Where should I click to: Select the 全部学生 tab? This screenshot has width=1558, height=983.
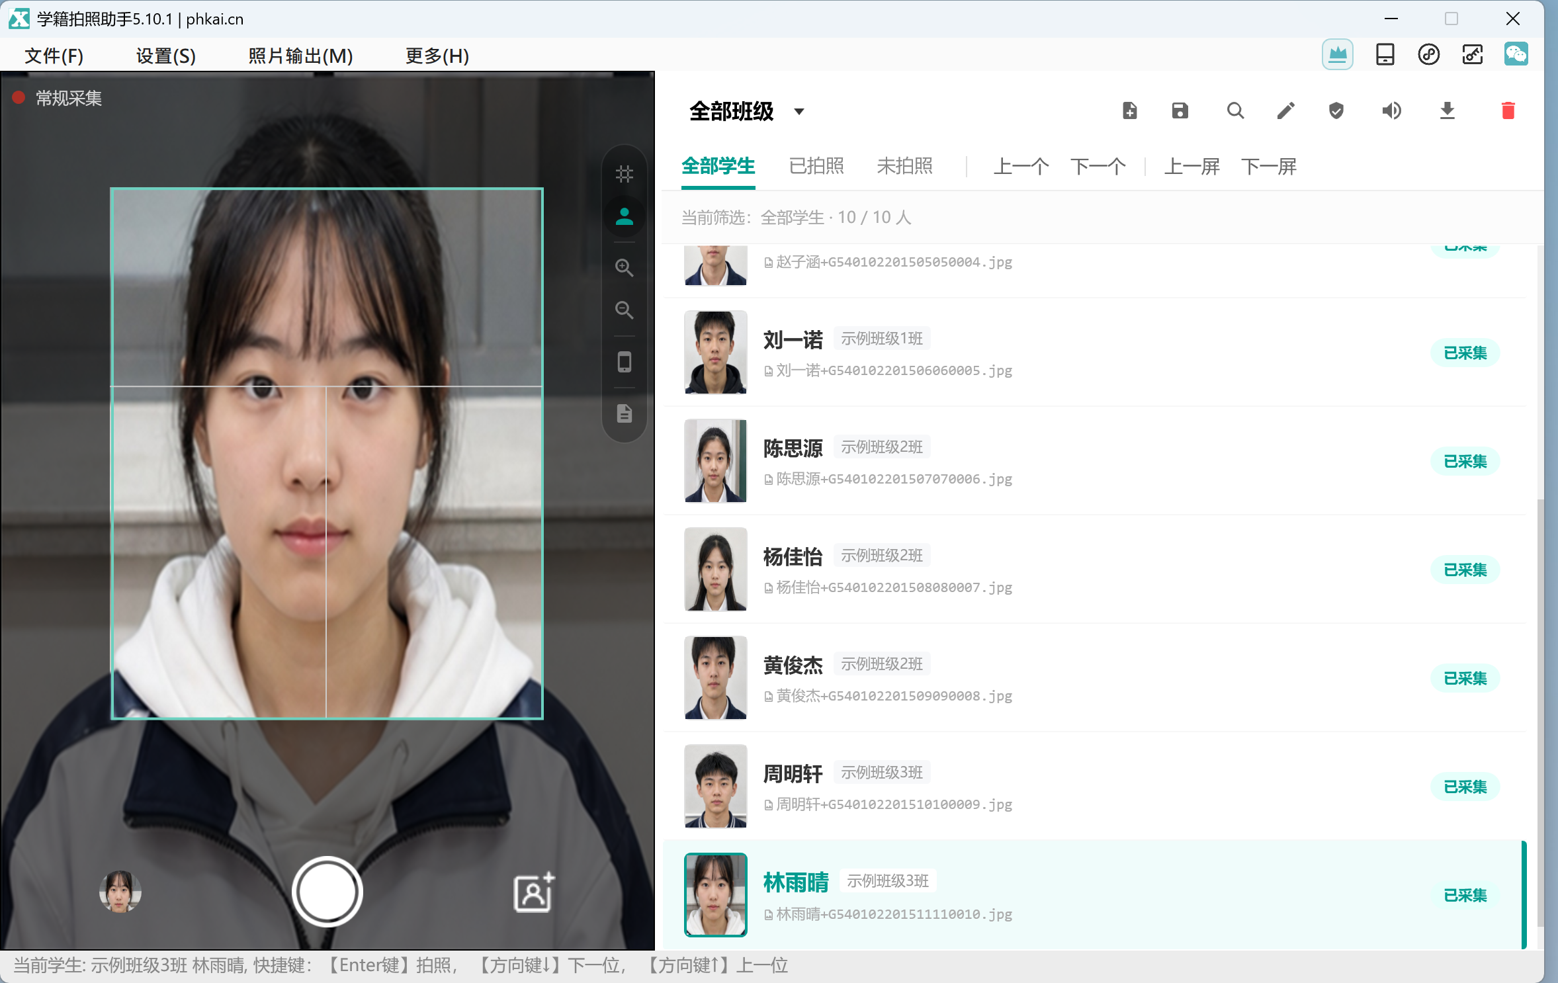click(718, 166)
